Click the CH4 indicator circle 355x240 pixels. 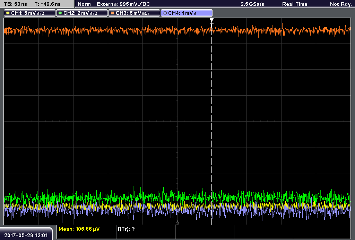tap(165, 13)
